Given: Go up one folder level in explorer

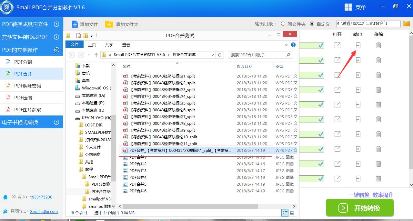Looking at the screenshot, I should (x=96, y=55).
